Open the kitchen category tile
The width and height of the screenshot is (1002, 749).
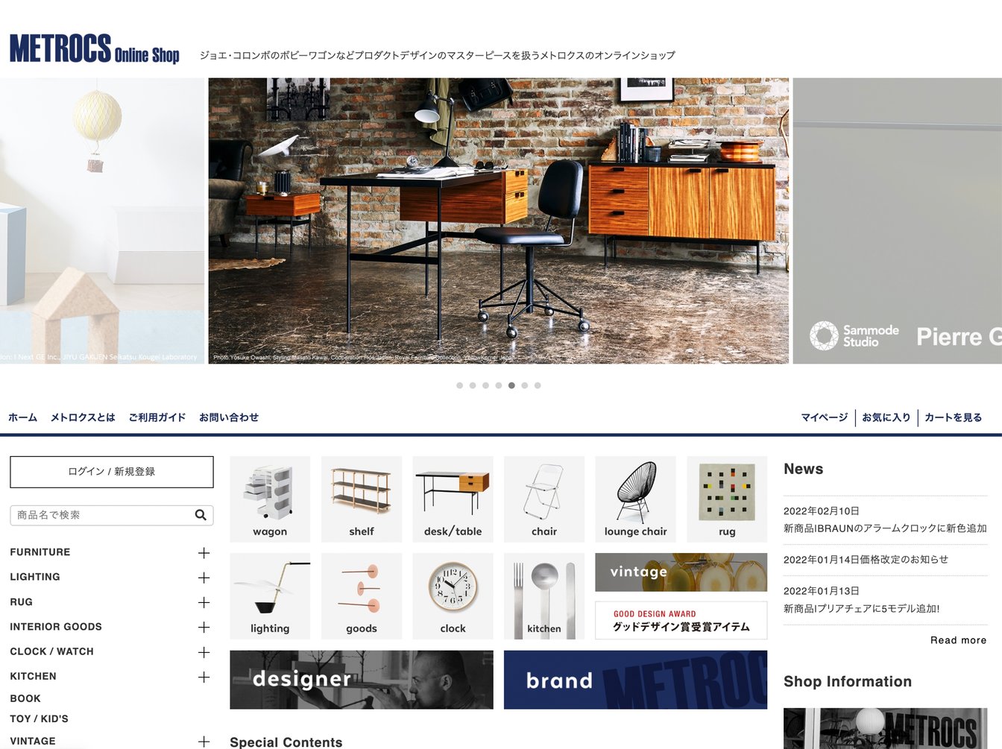point(544,596)
